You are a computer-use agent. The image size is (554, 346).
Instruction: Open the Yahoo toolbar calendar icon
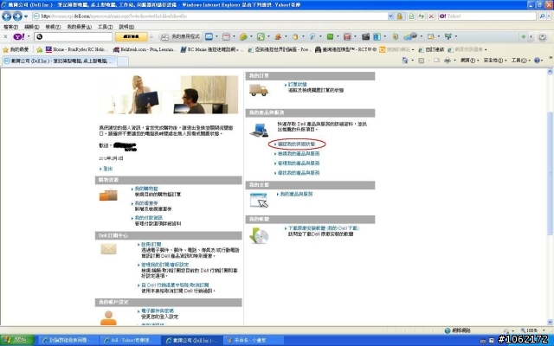[x=226, y=36]
